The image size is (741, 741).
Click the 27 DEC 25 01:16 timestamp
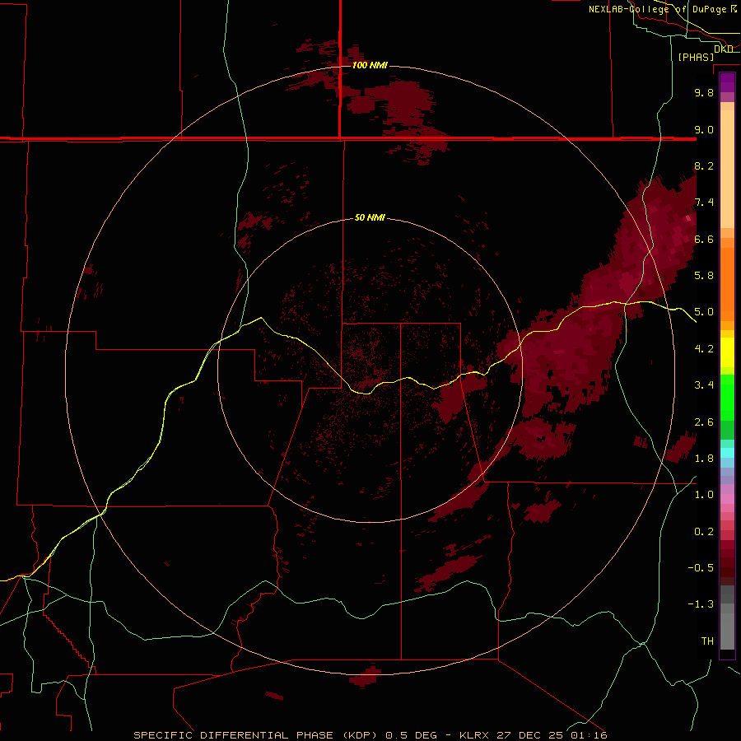click(x=552, y=735)
